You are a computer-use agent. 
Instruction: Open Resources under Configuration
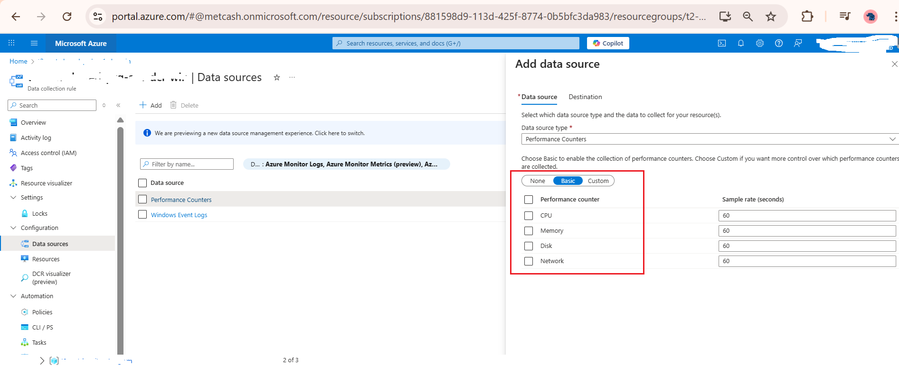point(46,259)
